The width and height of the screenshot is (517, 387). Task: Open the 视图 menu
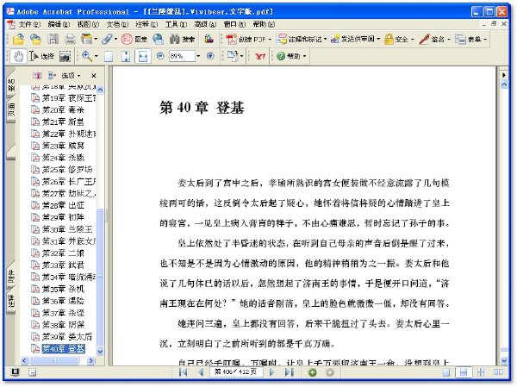(x=88, y=24)
